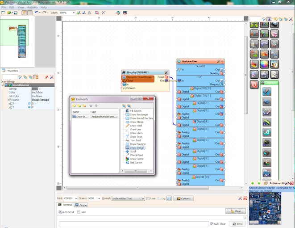Click the Open project folder icon
This screenshot has width=295, height=228.
[x=8, y=13]
